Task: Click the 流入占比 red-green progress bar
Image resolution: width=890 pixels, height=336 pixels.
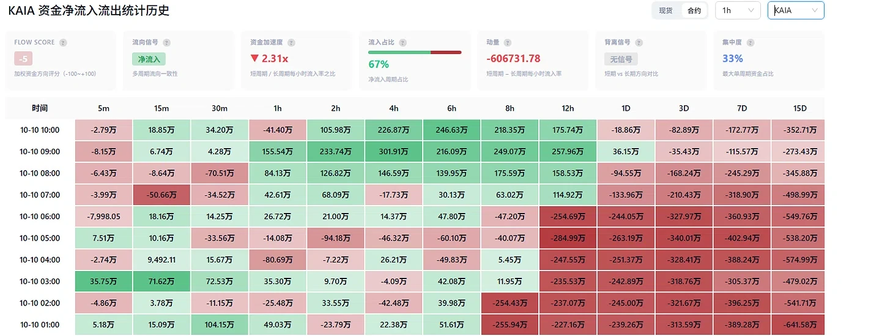Action: (x=415, y=53)
